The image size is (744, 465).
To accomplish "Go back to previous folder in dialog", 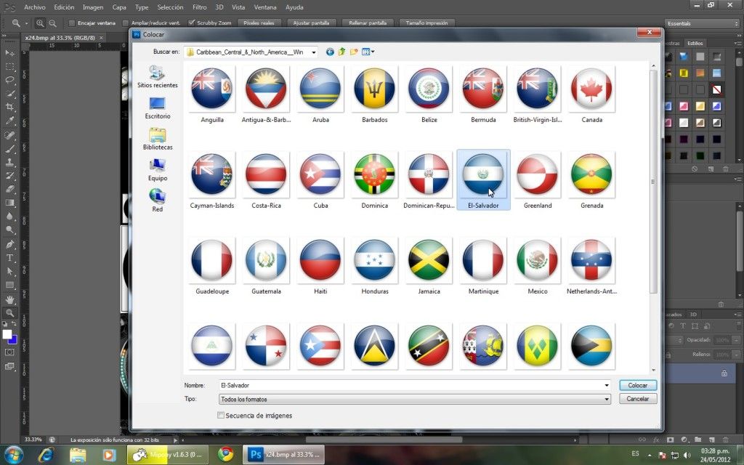I will click(x=330, y=52).
